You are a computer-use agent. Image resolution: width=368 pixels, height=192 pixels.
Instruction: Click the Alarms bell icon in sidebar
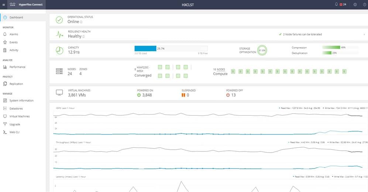coord(5,34)
